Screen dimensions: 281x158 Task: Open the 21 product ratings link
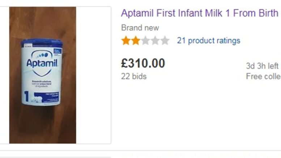coord(208,40)
